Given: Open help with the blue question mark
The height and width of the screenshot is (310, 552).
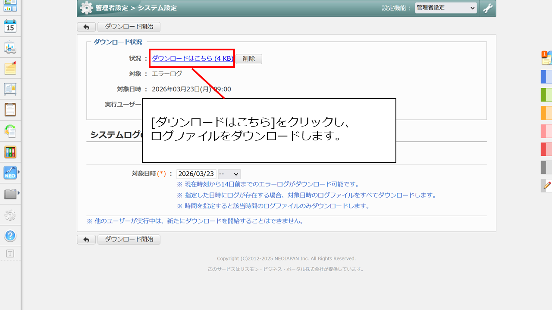Looking at the screenshot, I should [10, 236].
